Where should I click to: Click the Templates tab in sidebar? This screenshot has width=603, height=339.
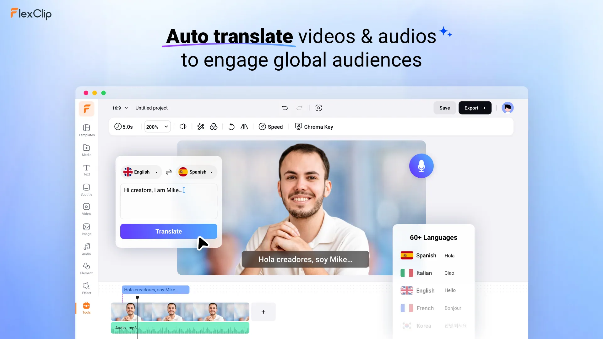pos(87,130)
